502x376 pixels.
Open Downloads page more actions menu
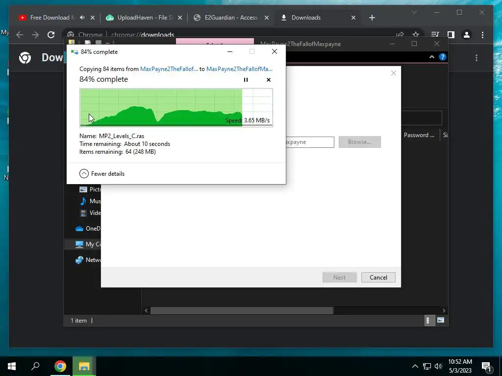[477, 58]
